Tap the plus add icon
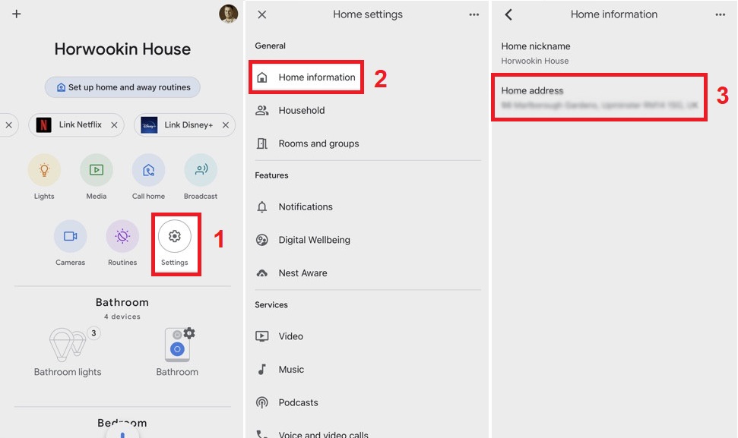738x438 pixels. [17, 14]
